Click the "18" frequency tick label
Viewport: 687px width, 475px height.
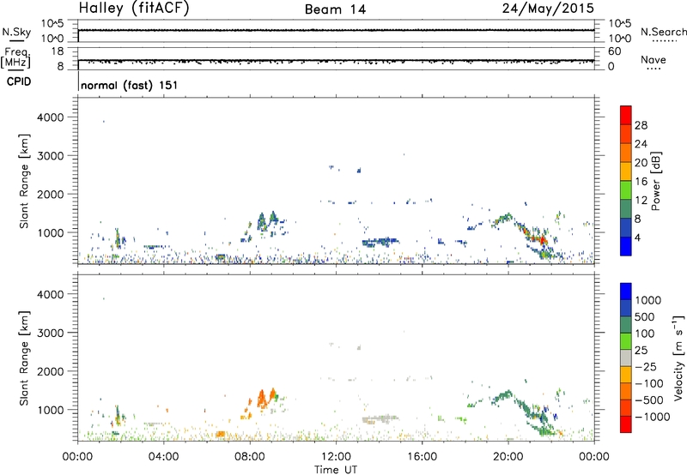pos(58,51)
